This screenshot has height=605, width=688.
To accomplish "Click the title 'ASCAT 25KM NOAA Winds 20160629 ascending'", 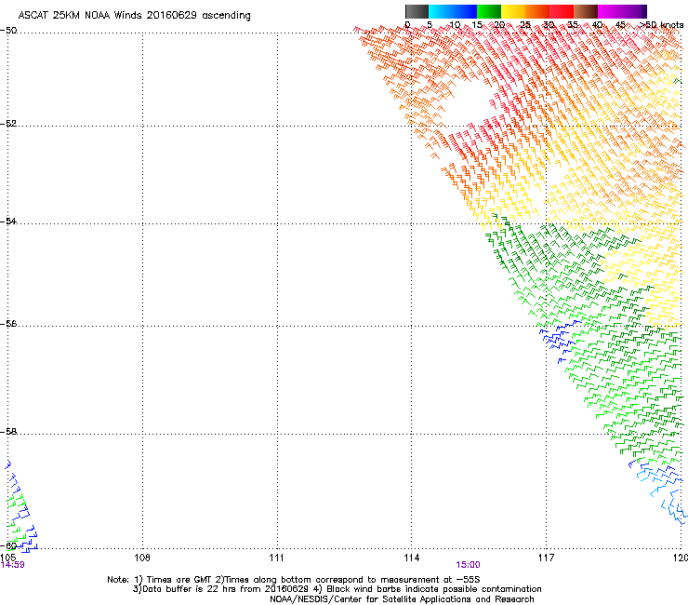I will pos(134,16).
